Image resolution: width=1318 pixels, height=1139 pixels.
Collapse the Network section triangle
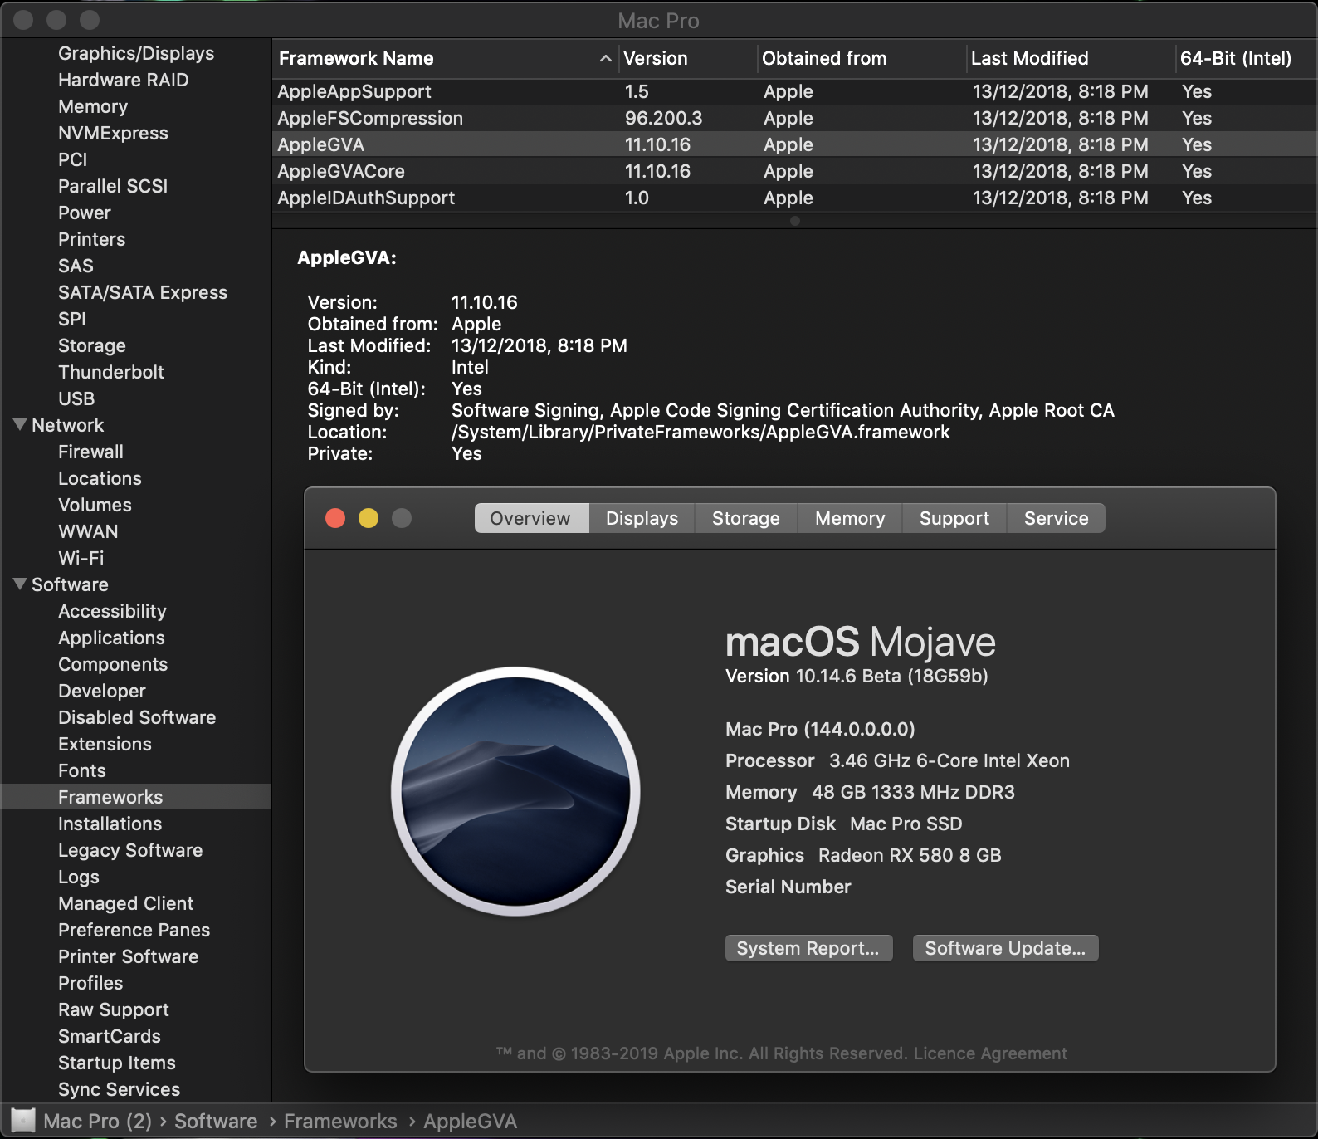pyautogui.click(x=21, y=424)
